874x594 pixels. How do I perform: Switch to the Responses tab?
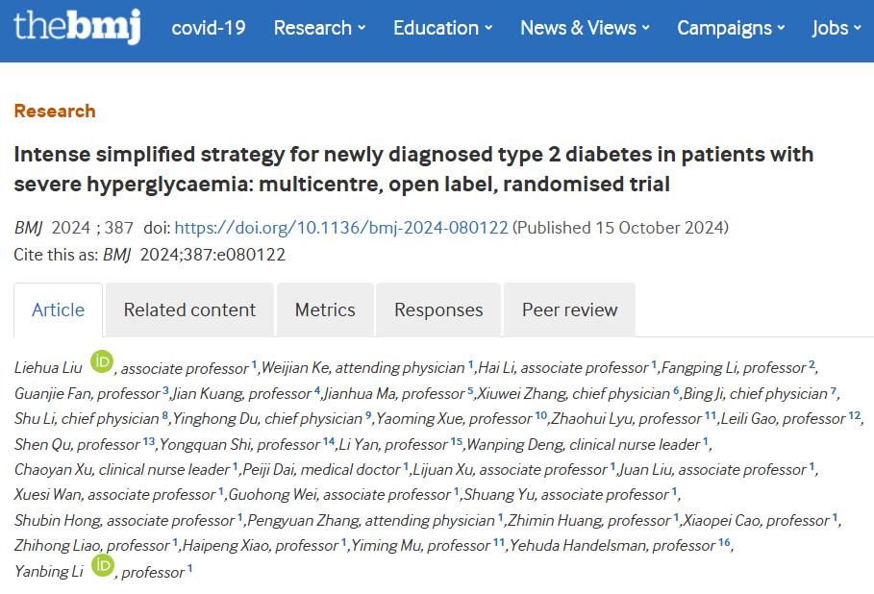438,309
